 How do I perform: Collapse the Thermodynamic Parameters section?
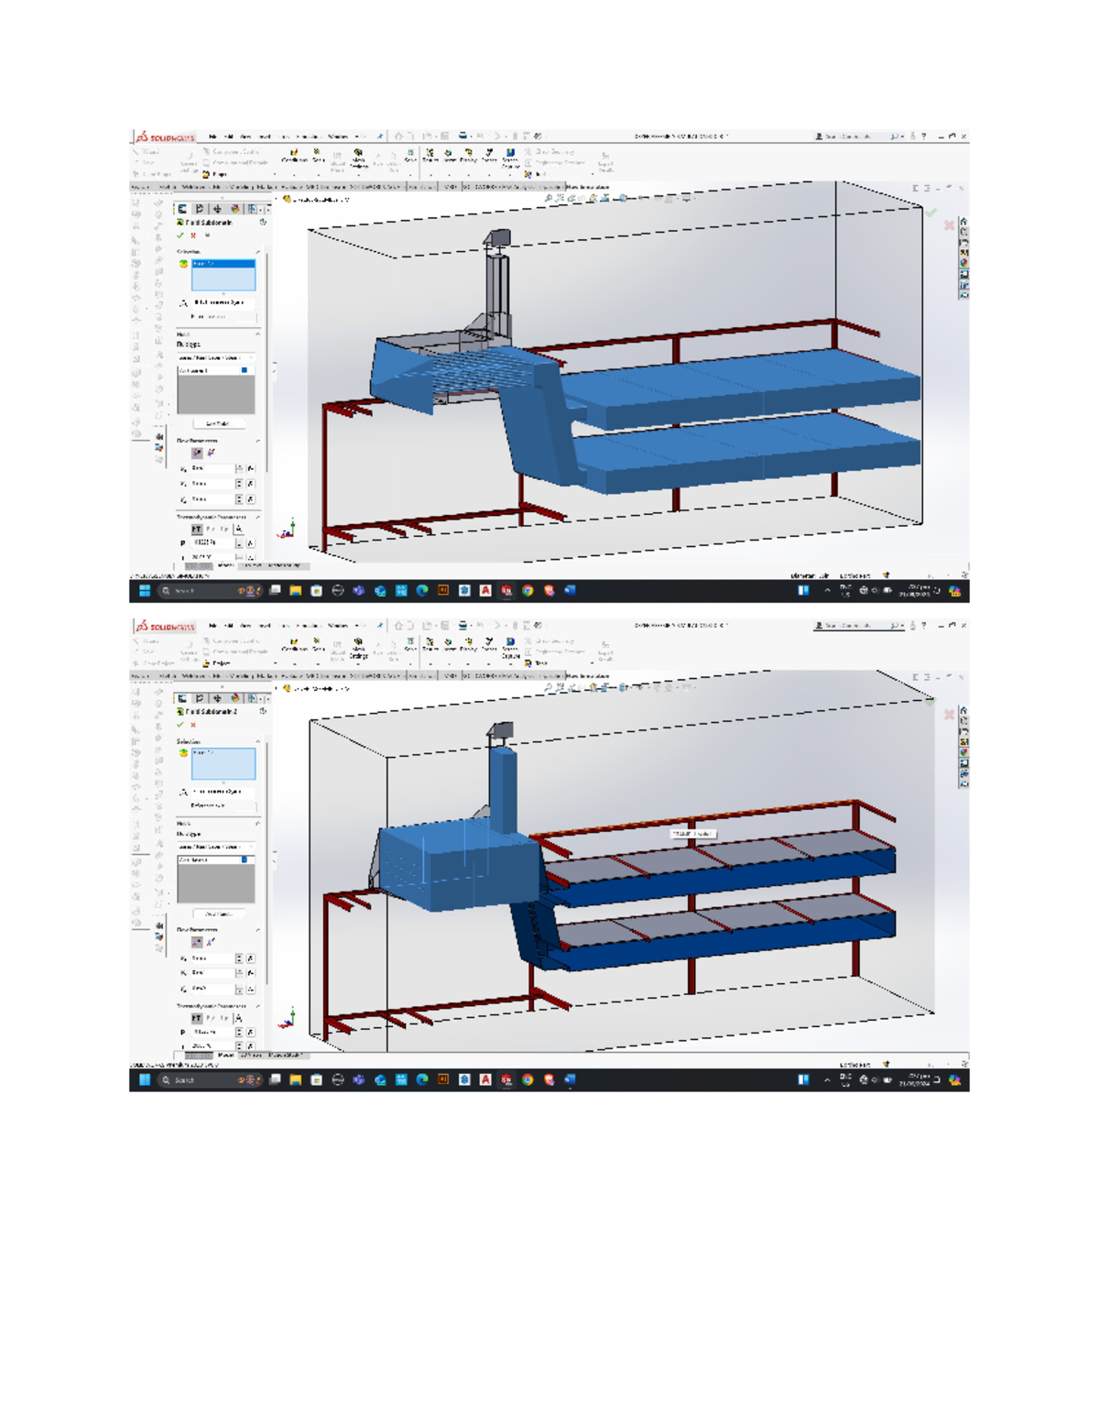258,515
